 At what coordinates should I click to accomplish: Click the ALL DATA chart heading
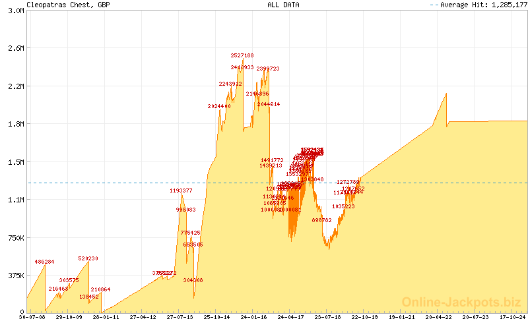click(283, 5)
